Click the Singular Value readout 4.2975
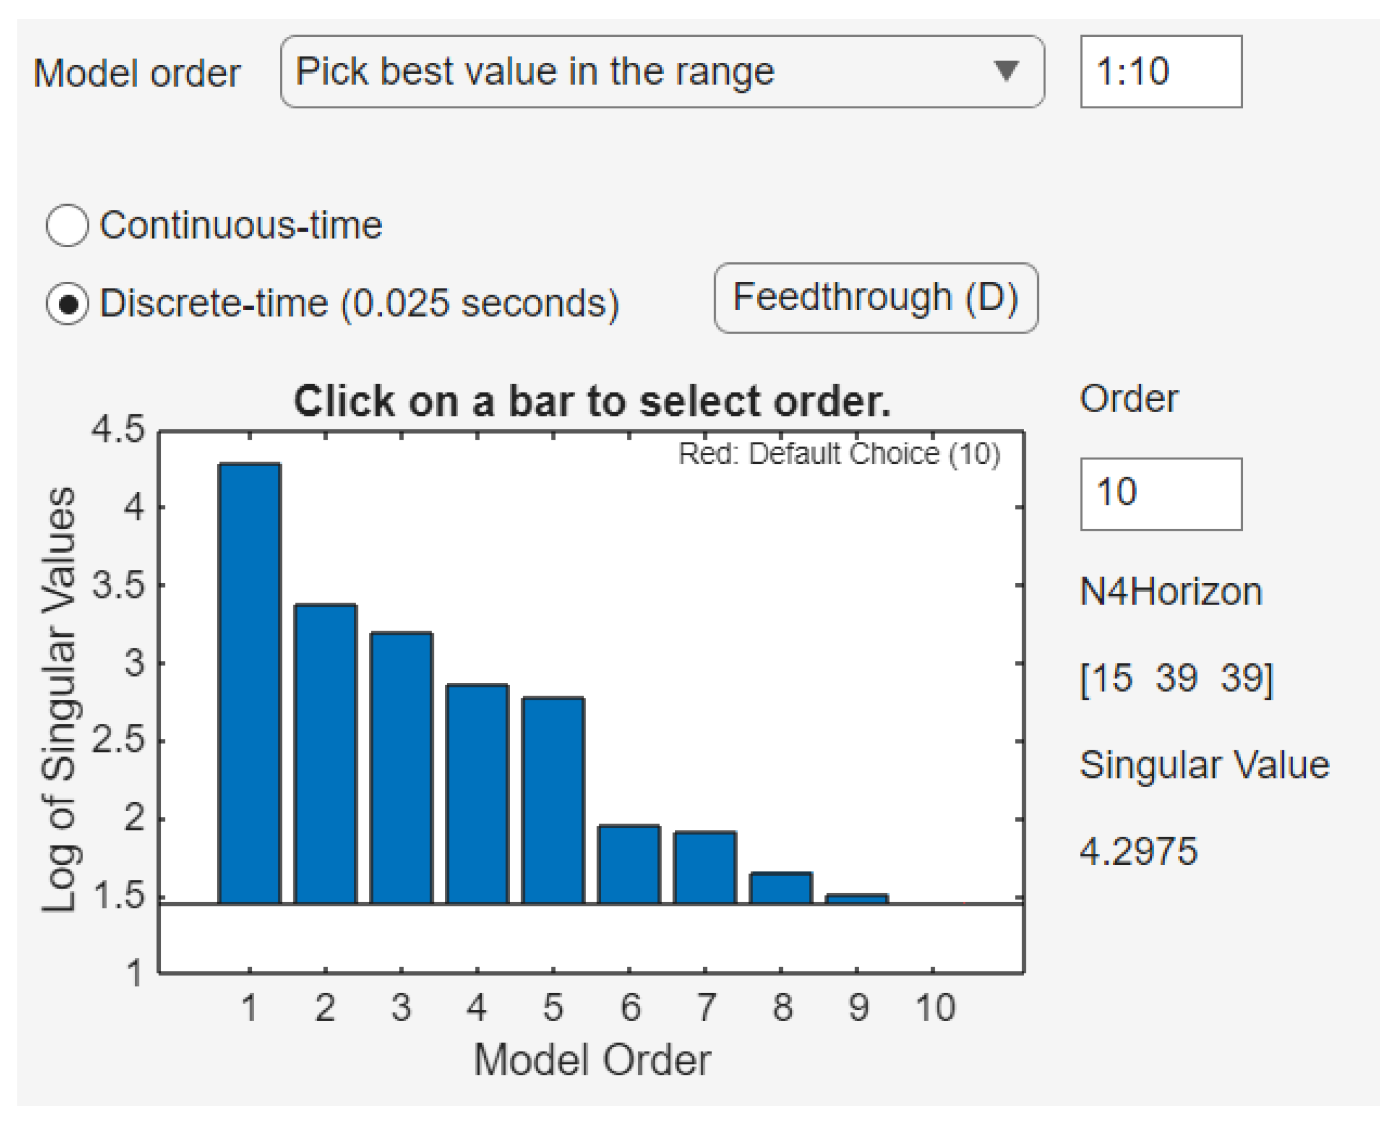This screenshot has width=1398, height=1126. point(1139,851)
